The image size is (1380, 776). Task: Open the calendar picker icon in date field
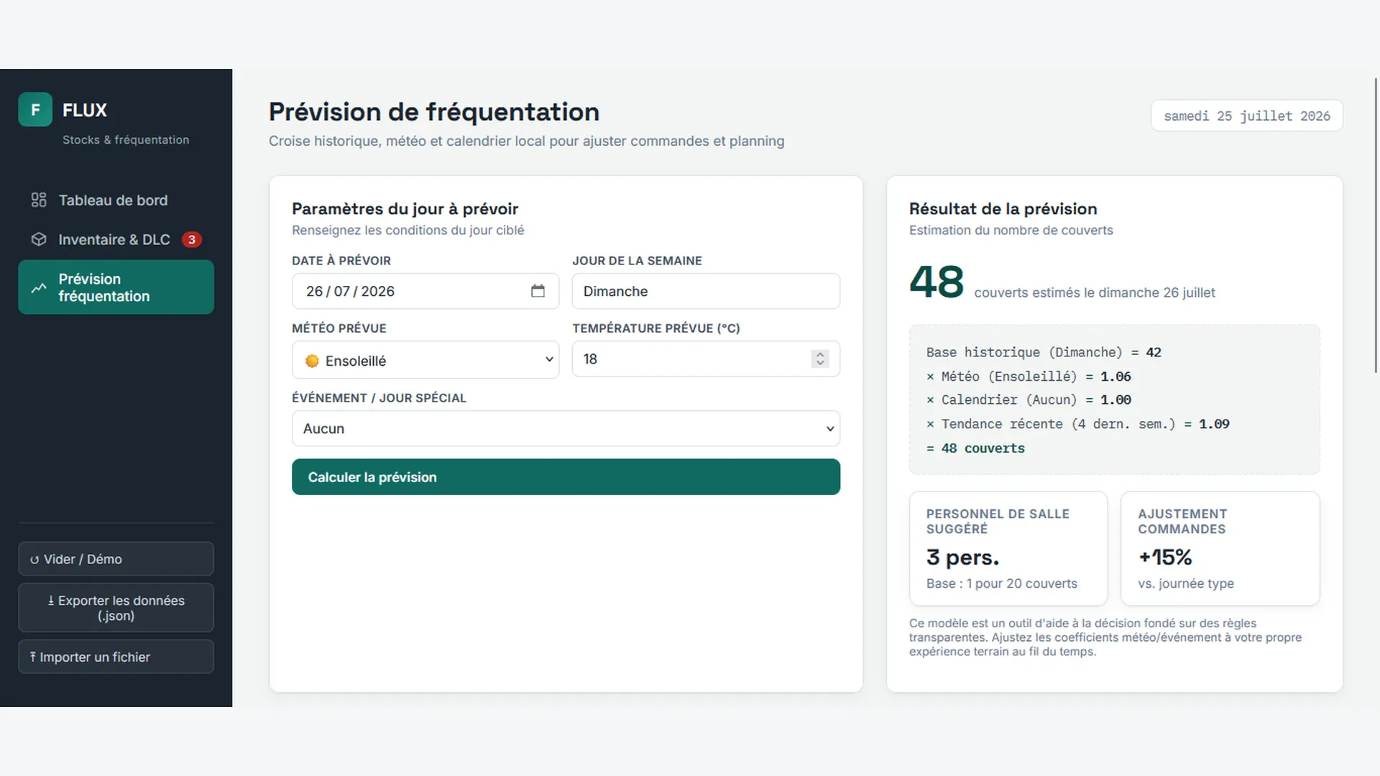pyautogui.click(x=538, y=291)
